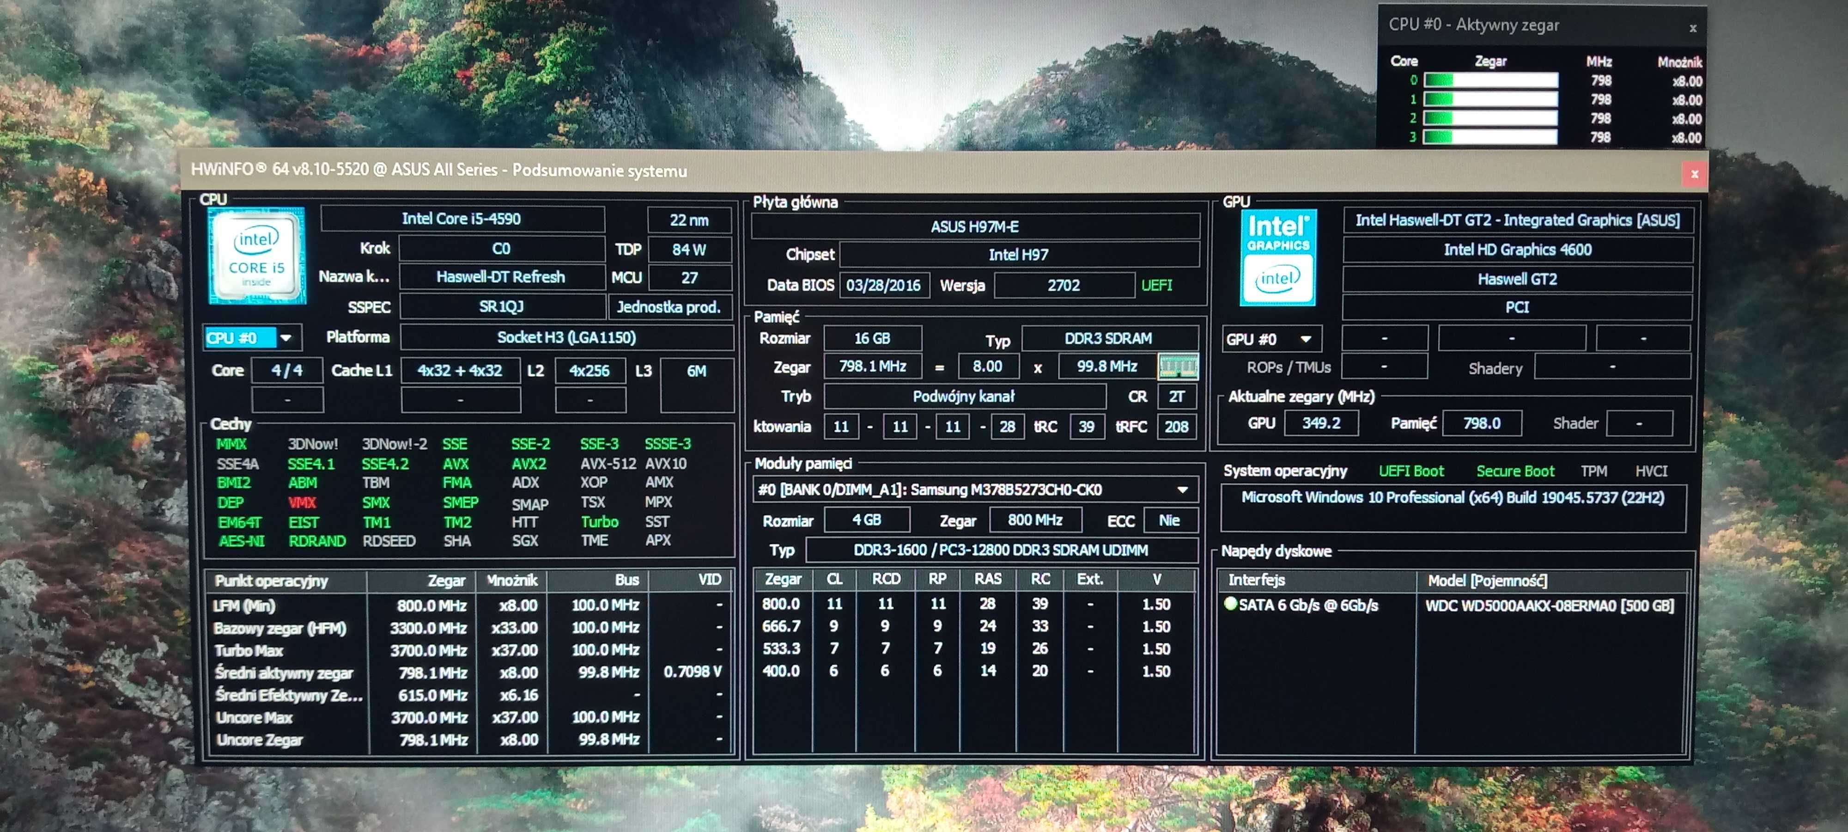Screen dimensions: 1848x832
Task: Click the DDR3 SDRAM memory type field
Action: [x=1109, y=338]
